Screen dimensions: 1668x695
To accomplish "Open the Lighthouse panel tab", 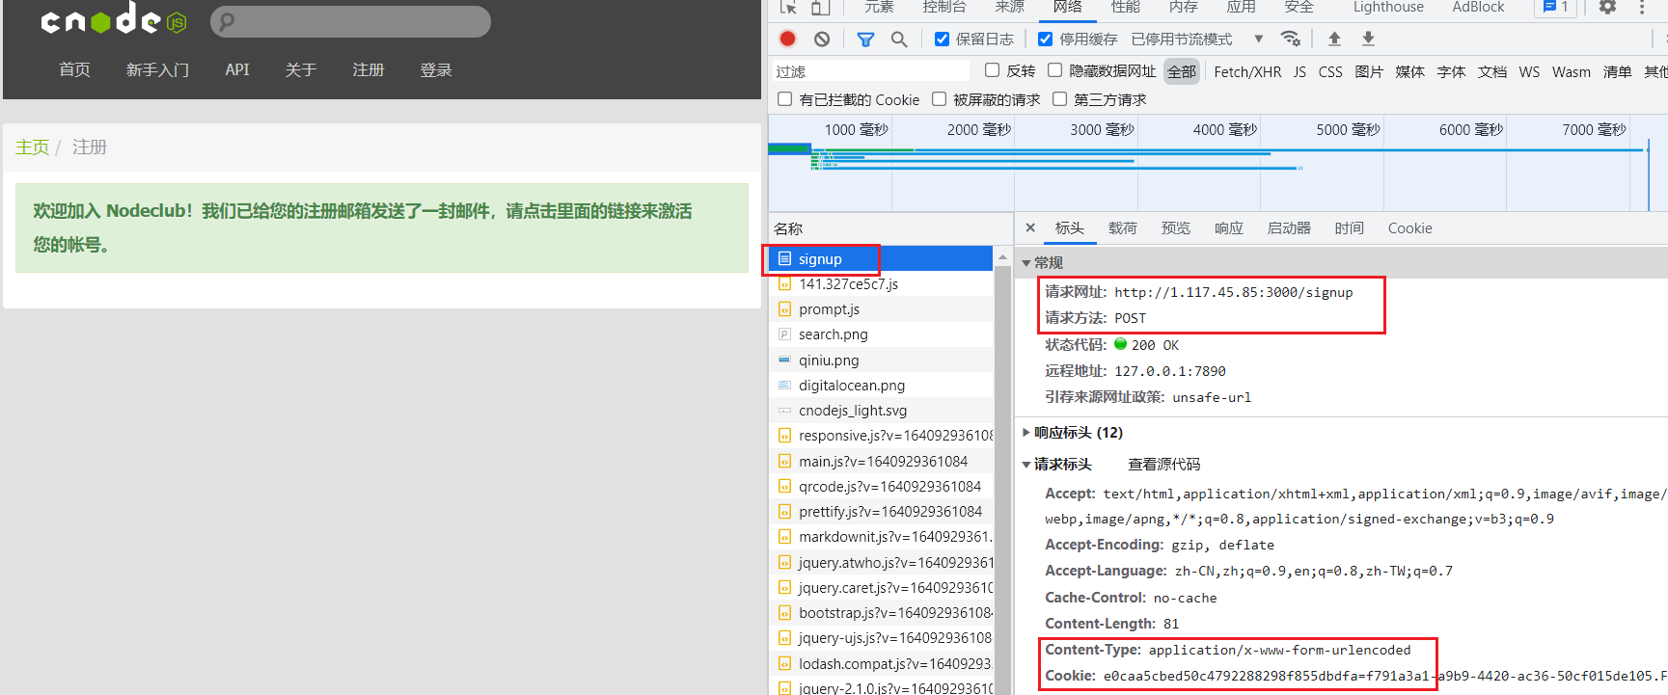I will tap(1388, 8).
